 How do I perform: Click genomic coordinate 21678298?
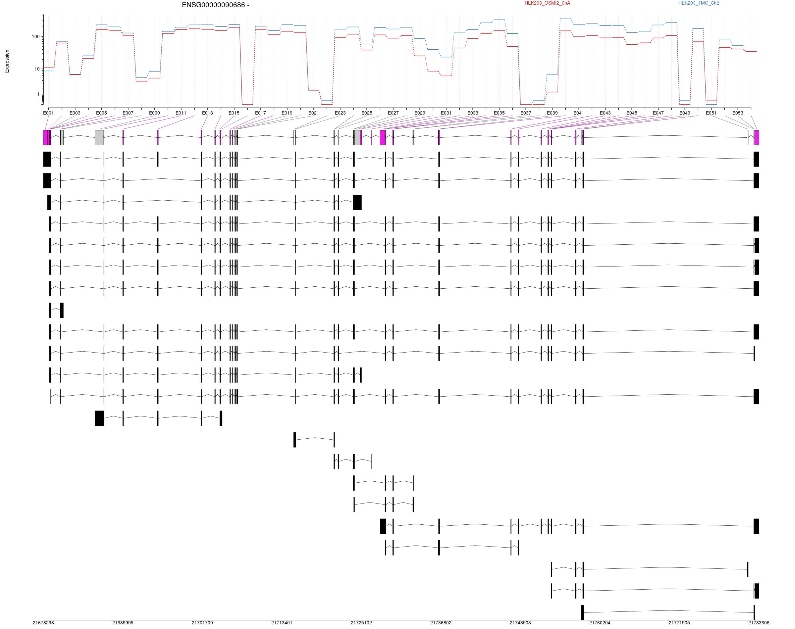[43, 623]
